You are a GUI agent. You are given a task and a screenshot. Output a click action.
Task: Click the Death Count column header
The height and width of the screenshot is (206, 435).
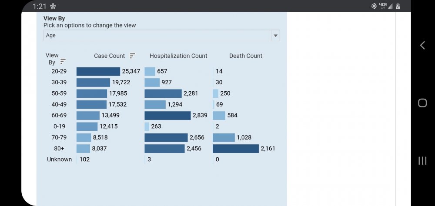point(245,56)
